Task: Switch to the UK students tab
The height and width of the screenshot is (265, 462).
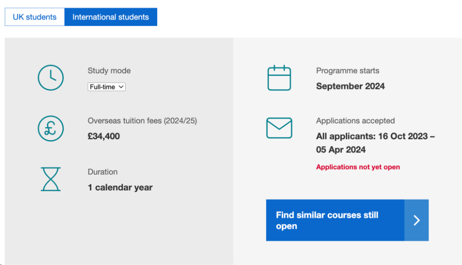Action: [35, 17]
